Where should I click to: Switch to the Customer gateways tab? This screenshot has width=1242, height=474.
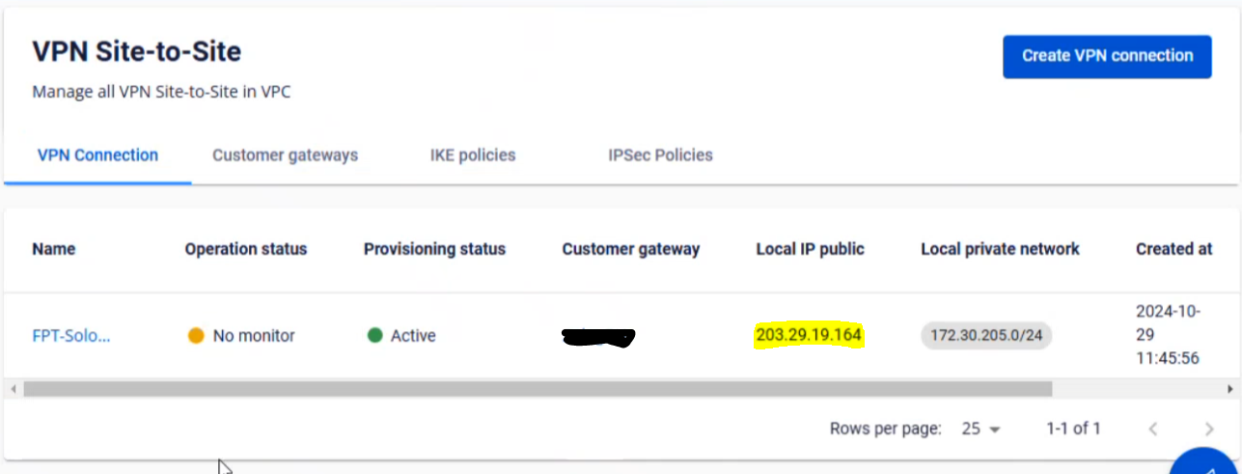tap(285, 154)
